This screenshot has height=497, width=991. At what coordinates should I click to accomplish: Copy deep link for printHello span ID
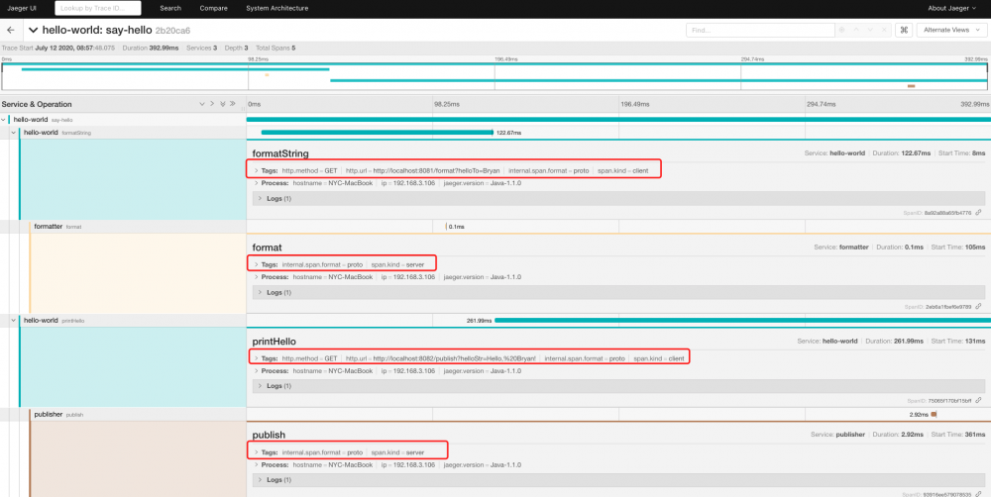pyautogui.click(x=978, y=400)
